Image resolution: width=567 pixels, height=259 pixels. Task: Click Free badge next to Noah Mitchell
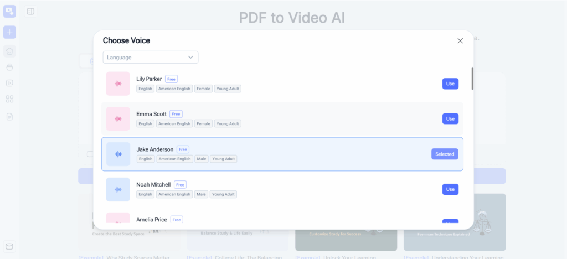180,185
